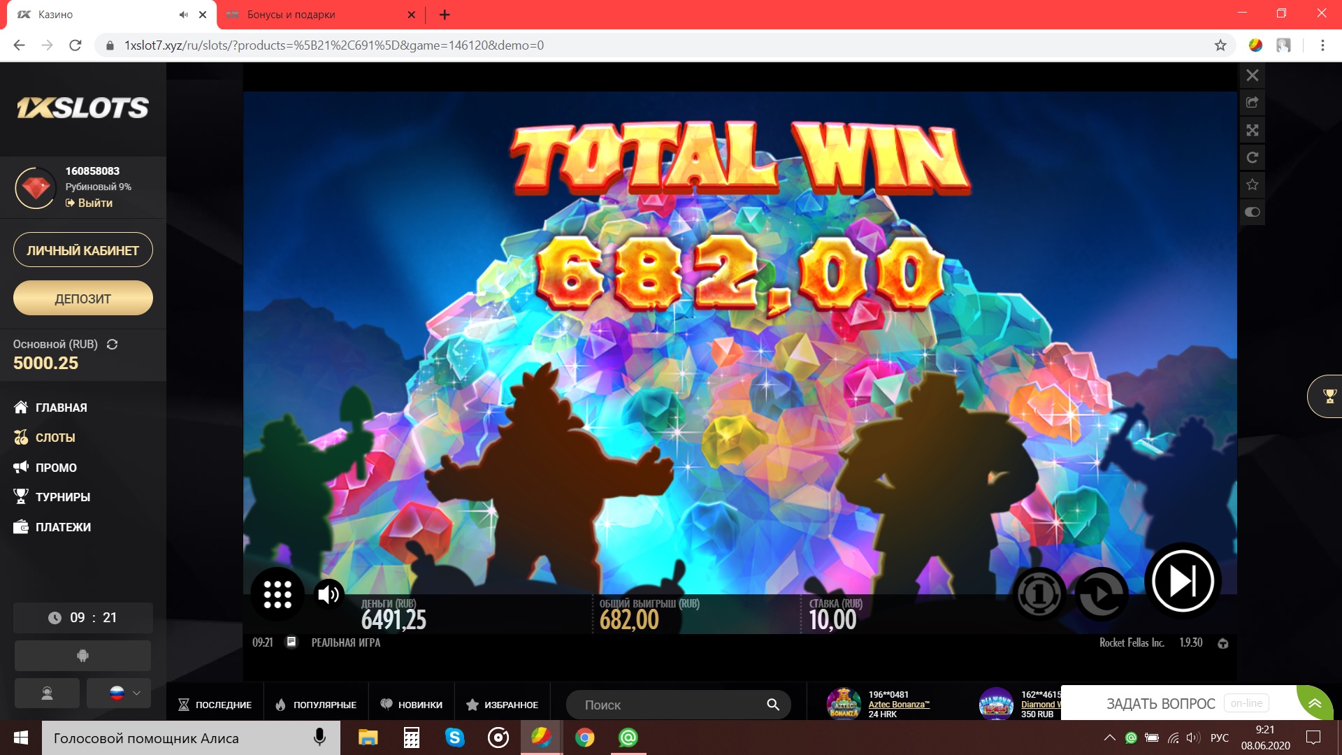1342x755 pixels.
Task: Open Skype from the taskbar
Action: 454,738
